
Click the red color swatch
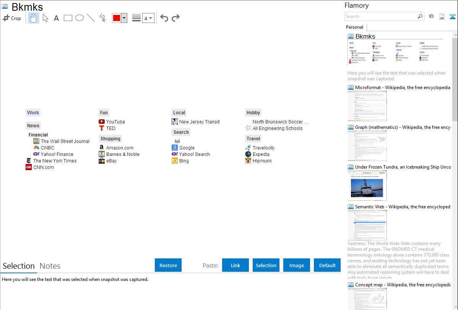coord(117,18)
